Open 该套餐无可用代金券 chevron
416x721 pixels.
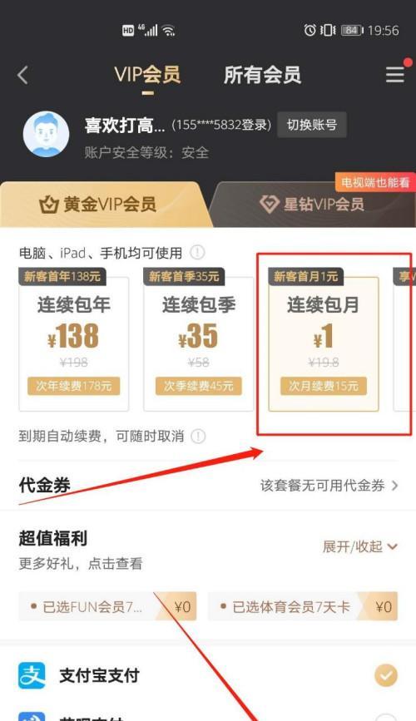(x=394, y=485)
